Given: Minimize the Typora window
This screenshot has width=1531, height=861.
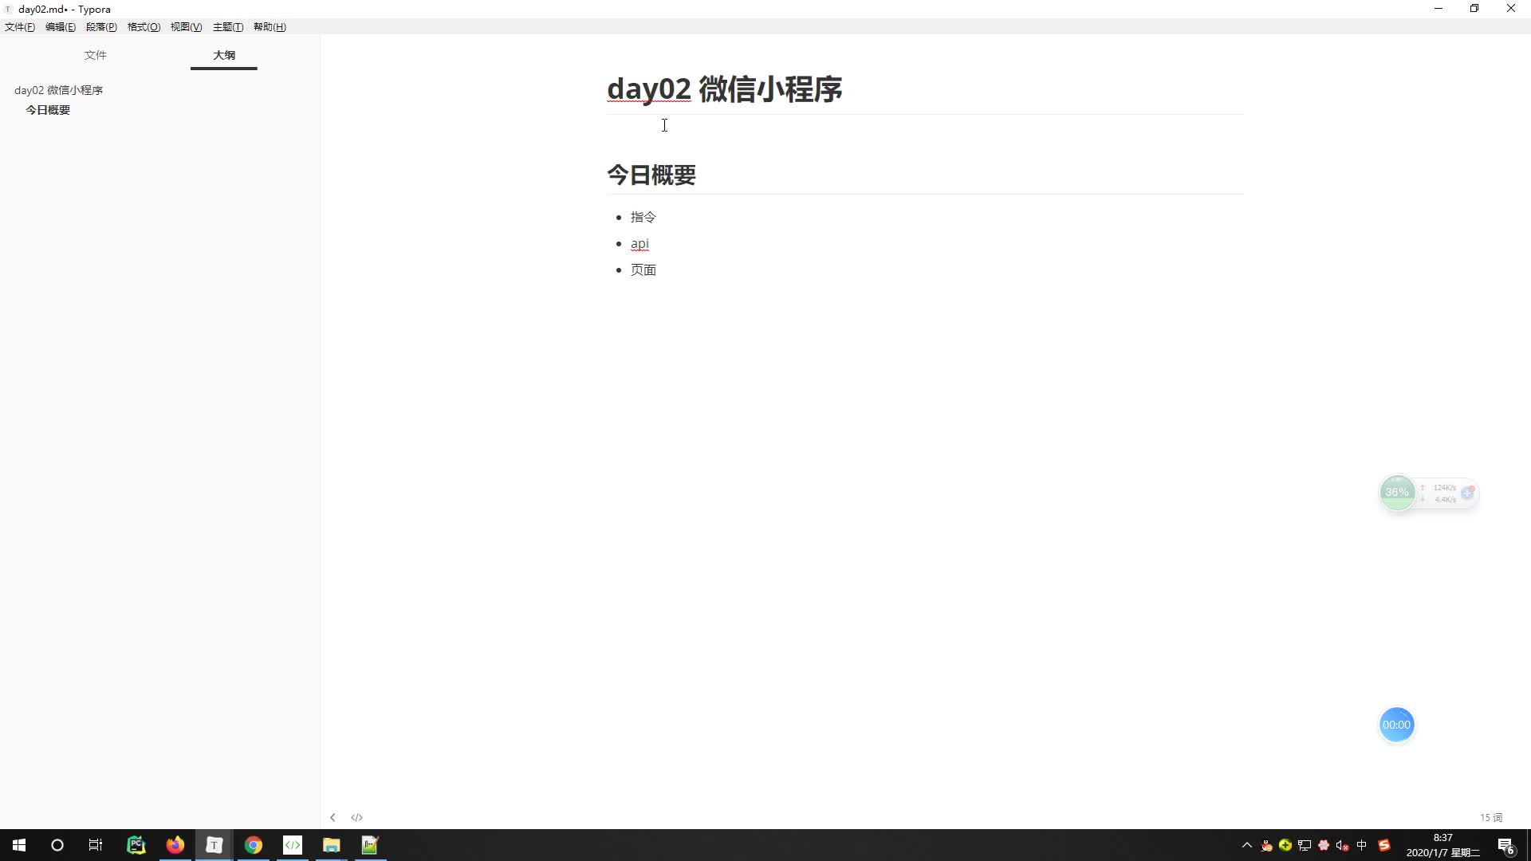Looking at the screenshot, I should [x=1439, y=9].
